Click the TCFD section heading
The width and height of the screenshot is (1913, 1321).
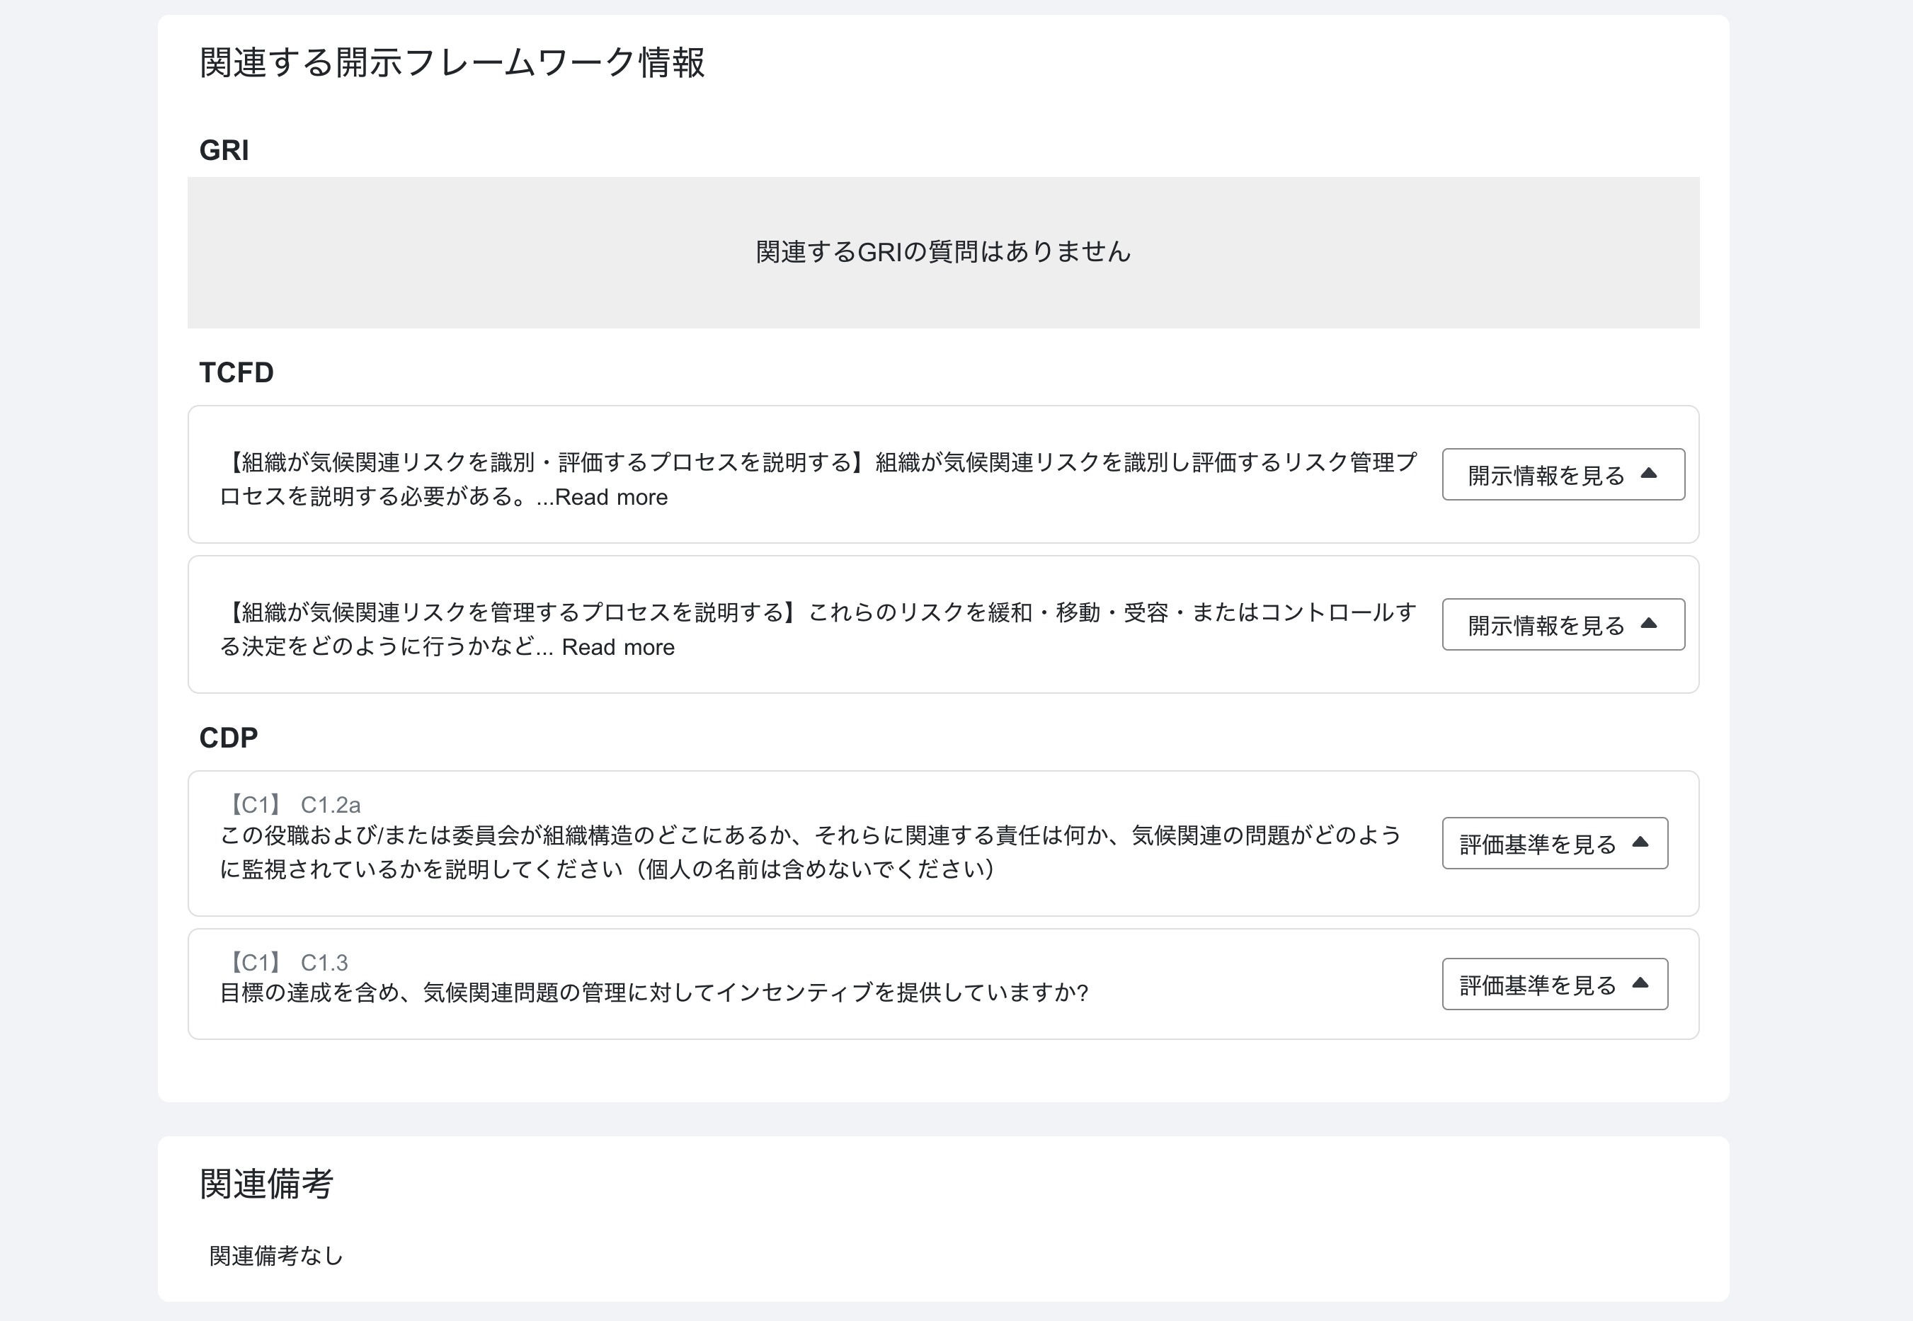(236, 372)
